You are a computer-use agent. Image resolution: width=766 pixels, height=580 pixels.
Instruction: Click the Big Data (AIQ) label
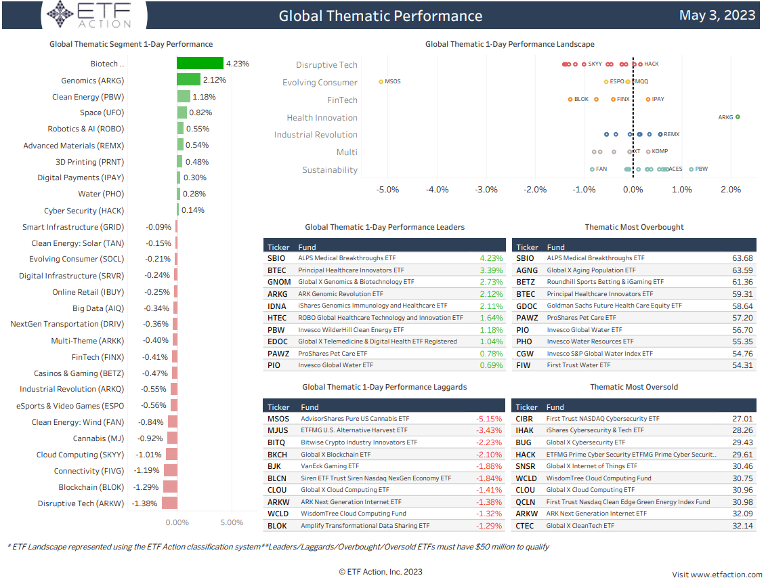pos(98,308)
